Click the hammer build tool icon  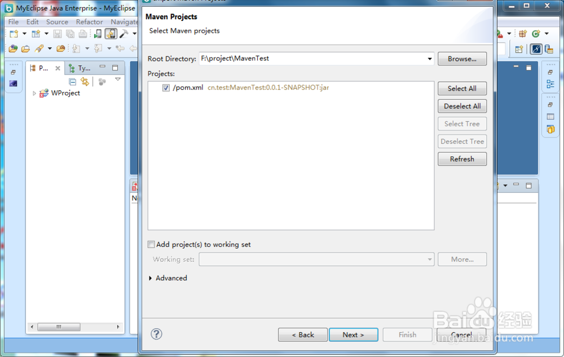coord(124,34)
